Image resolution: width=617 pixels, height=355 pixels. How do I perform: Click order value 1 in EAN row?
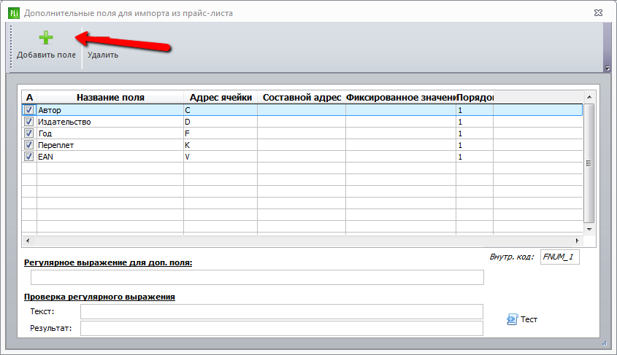[475, 156]
